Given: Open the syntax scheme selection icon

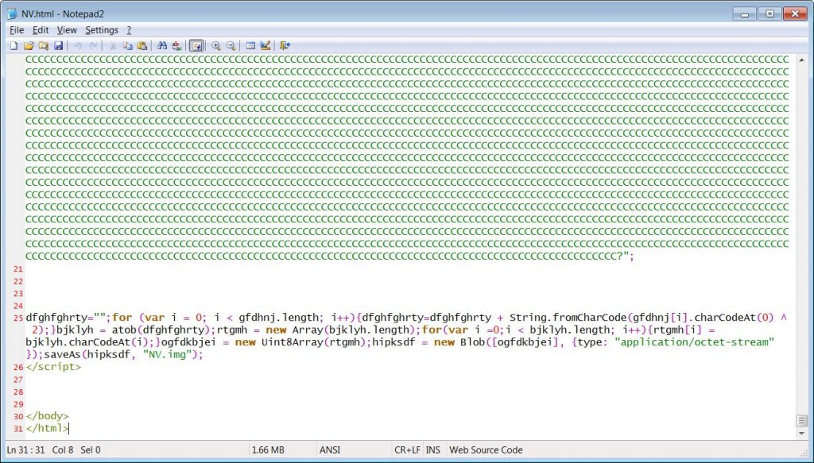Looking at the screenshot, I should (x=250, y=45).
